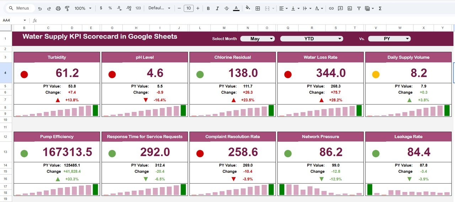Image resolution: width=455 pixels, height=202 pixels.
Task: Insert chart icon
Action: (350, 8)
